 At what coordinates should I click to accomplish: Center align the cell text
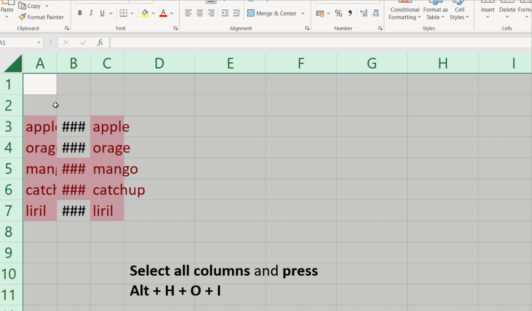[199, 13]
